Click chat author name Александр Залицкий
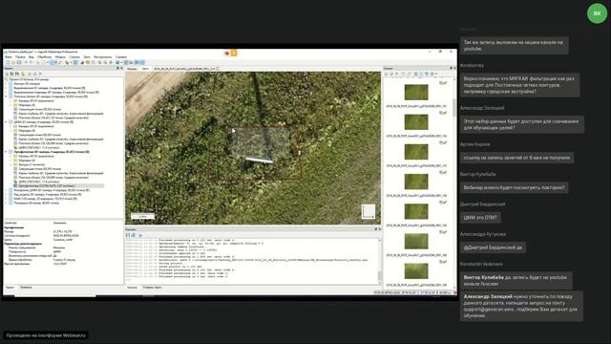 482,108
